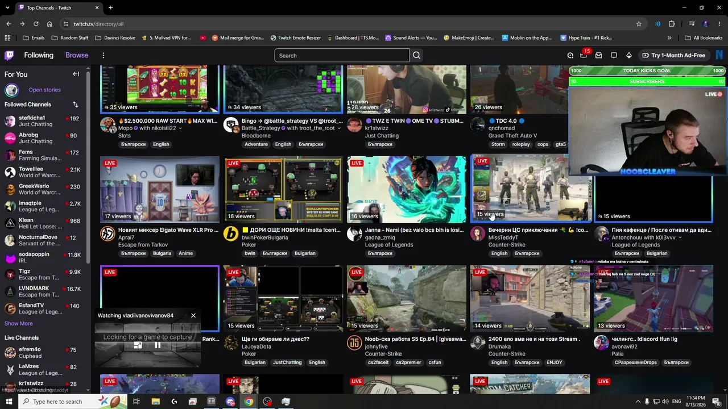Sort Followed Channels with the arrows icon
The height and width of the screenshot is (409, 728).
pos(75,105)
